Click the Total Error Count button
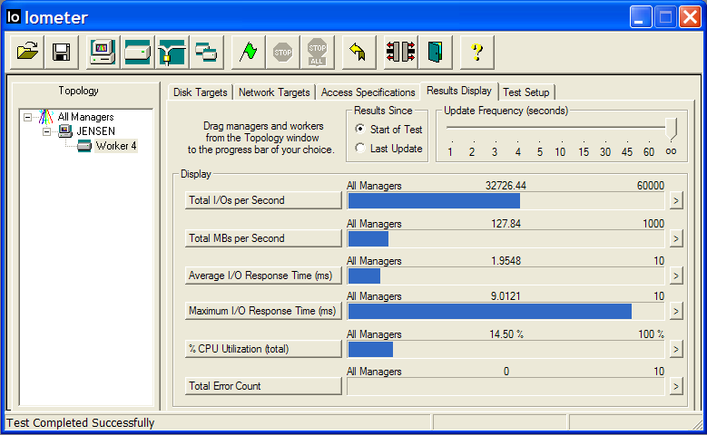This screenshot has height=435, width=707. 263,386
